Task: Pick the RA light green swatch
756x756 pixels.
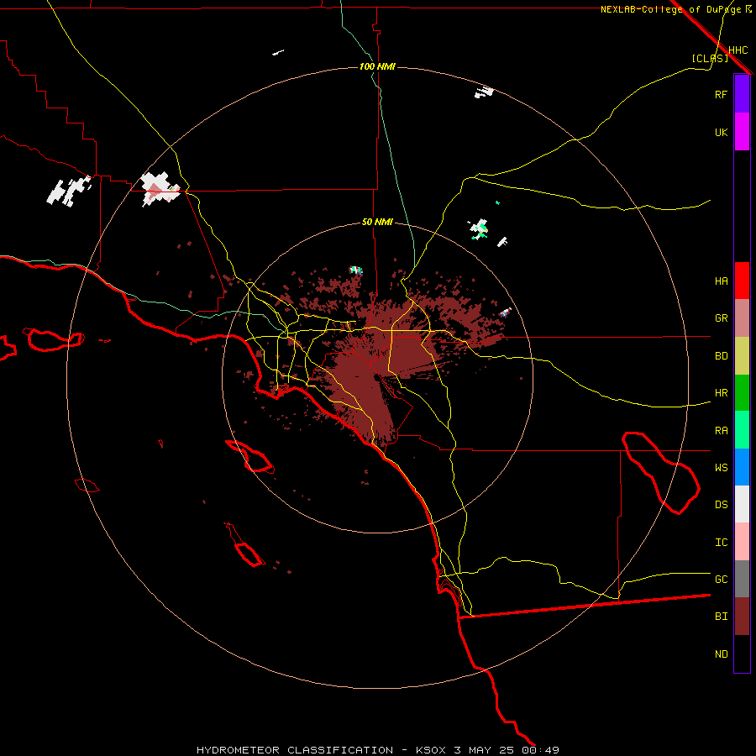Action: [x=742, y=430]
